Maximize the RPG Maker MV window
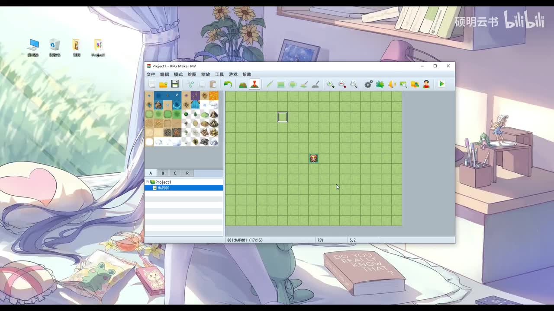This screenshot has height=311, width=554. [435, 66]
